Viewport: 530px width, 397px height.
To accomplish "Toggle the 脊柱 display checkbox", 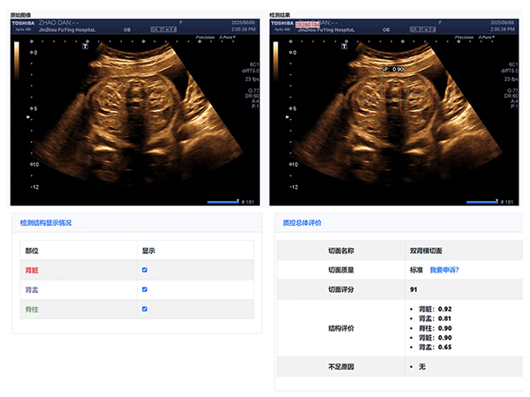I will [144, 309].
